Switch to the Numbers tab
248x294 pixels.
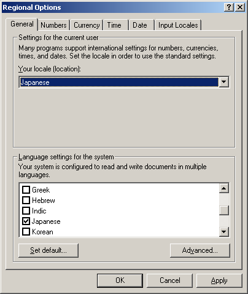pyautogui.click(x=53, y=25)
